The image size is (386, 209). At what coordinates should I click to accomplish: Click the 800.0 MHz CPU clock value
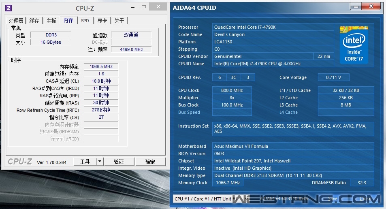pyautogui.click(x=232, y=90)
